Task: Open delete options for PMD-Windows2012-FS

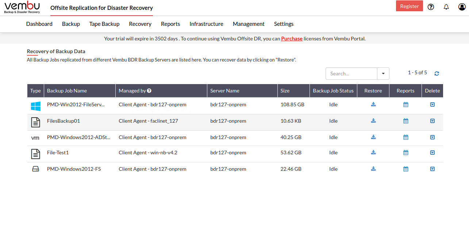Action: click(x=433, y=169)
